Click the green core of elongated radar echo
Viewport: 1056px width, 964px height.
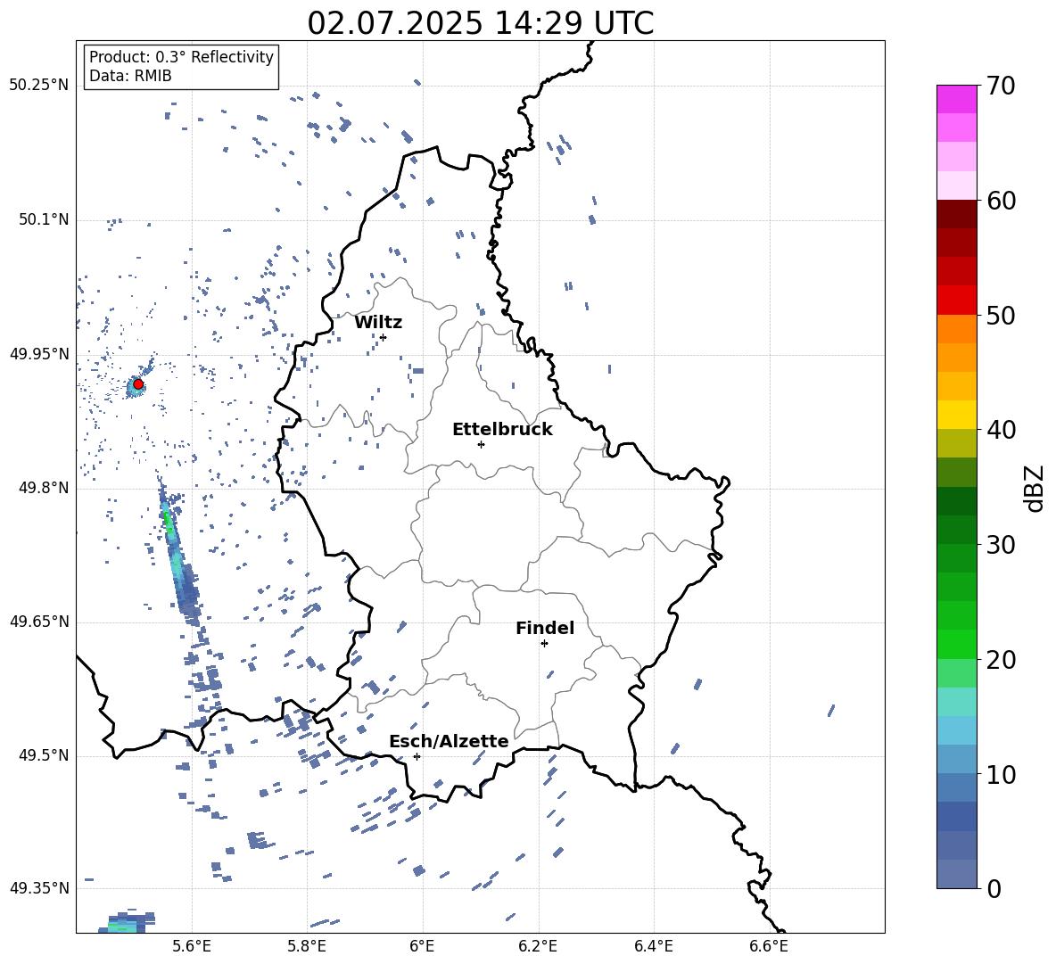pos(169,523)
